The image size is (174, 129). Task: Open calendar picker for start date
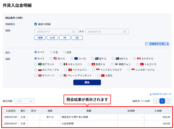[73, 32]
